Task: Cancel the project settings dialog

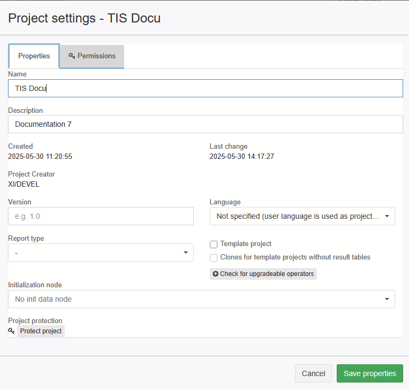Action: tap(313, 373)
